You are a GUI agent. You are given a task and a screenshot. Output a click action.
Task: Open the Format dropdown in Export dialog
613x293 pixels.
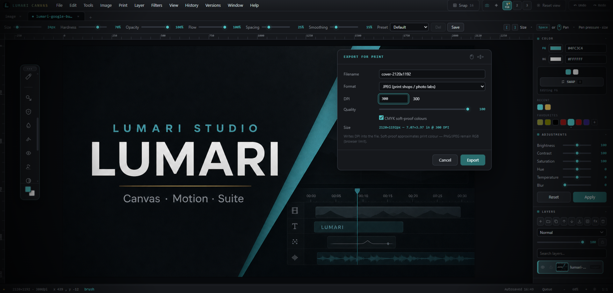[432, 87]
